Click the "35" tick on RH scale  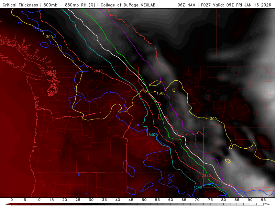point(104,200)
